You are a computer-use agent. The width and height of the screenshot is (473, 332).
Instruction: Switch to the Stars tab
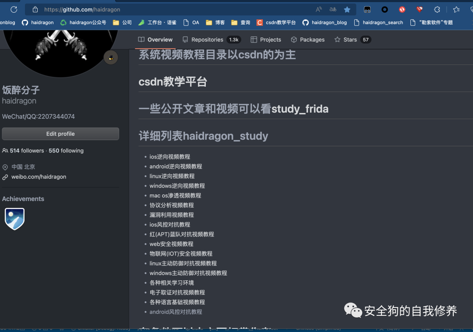click(353, 39)
